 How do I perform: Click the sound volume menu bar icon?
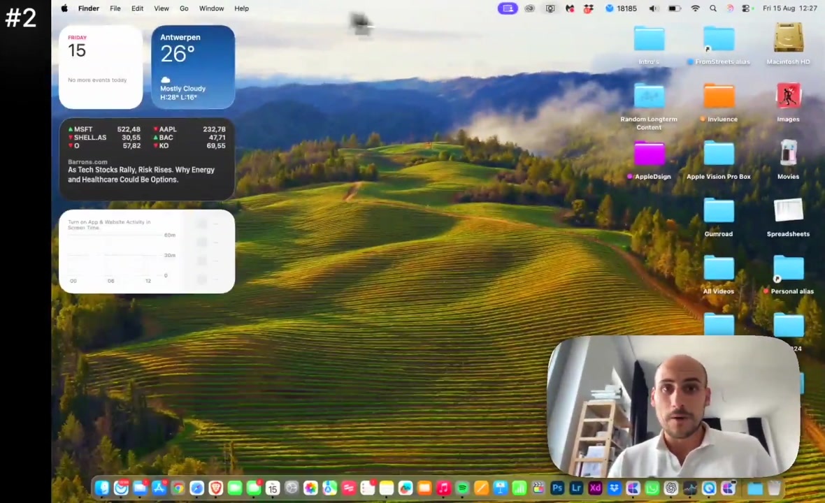653,8
